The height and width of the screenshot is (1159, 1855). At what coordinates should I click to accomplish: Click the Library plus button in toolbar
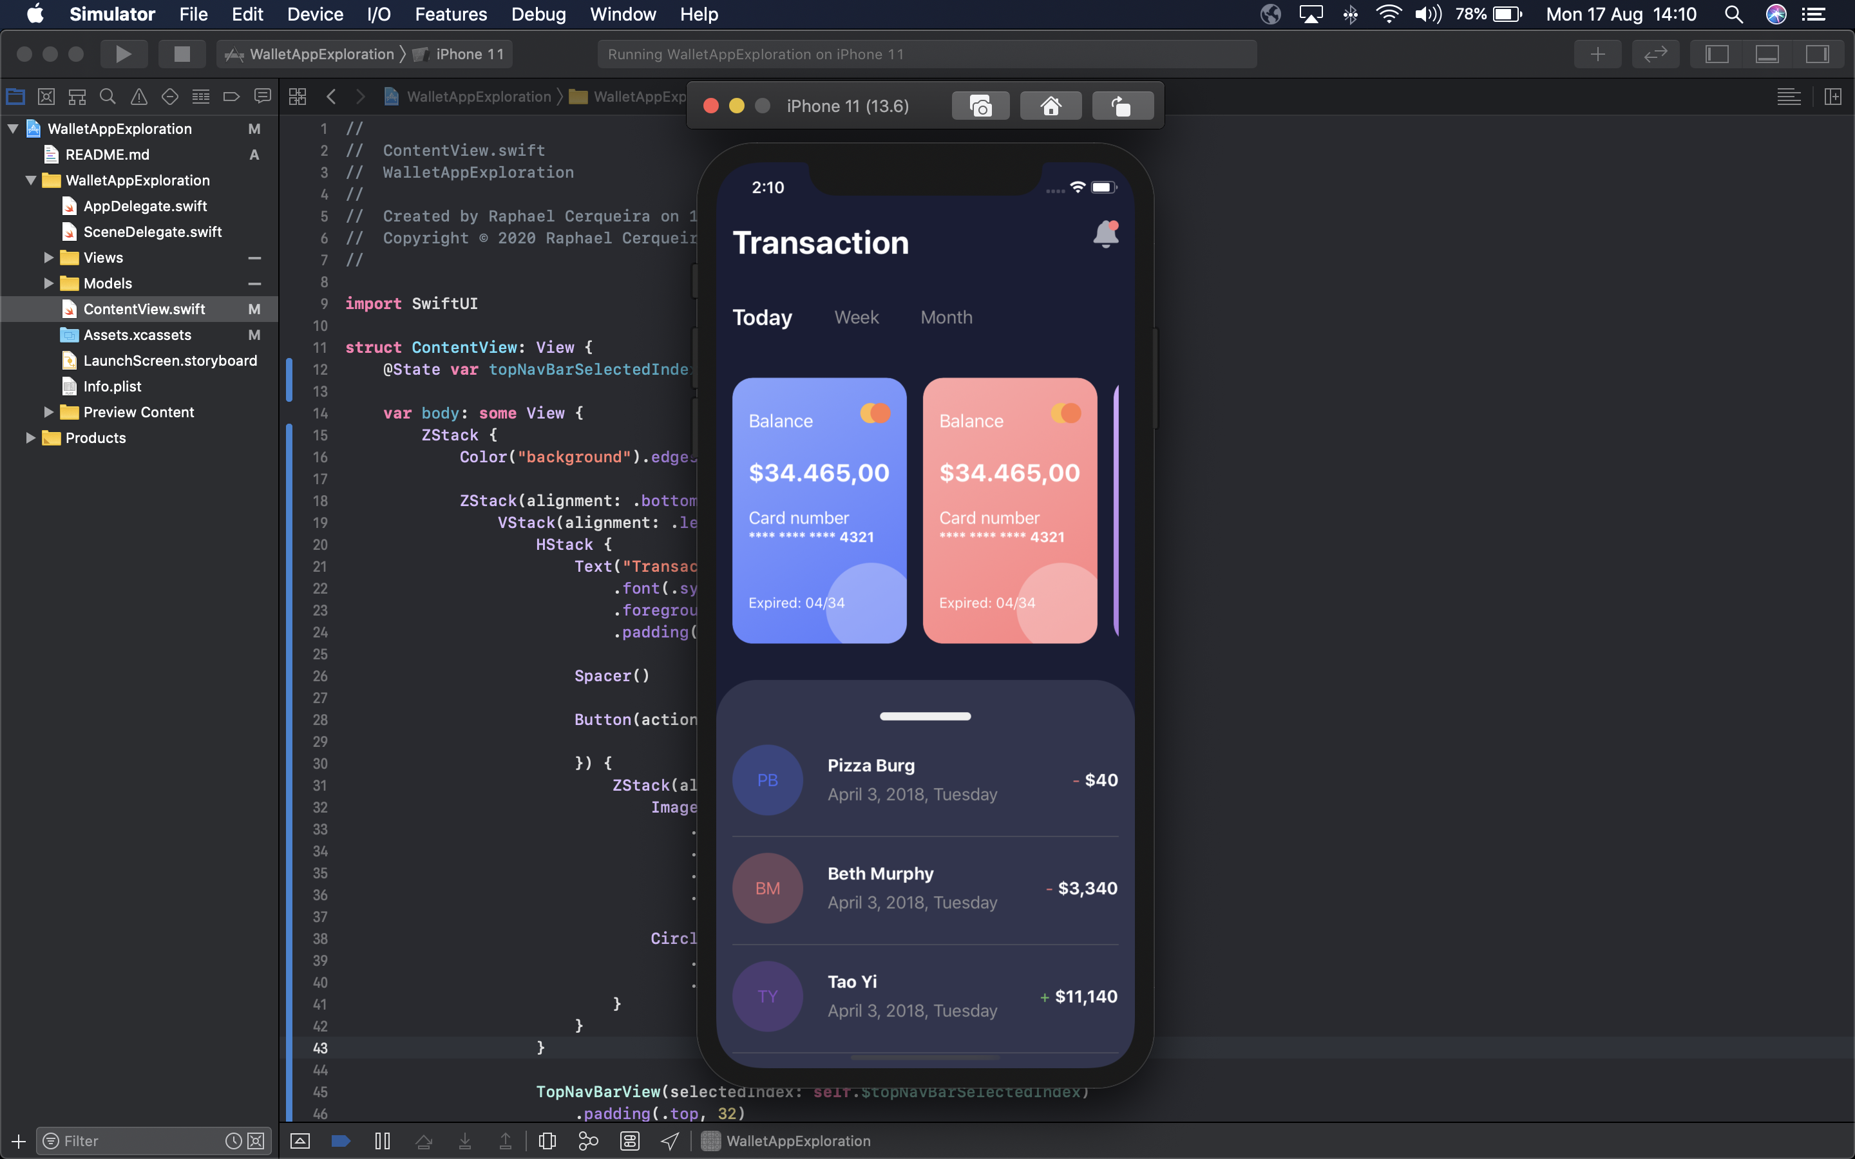pos(1597,53)
